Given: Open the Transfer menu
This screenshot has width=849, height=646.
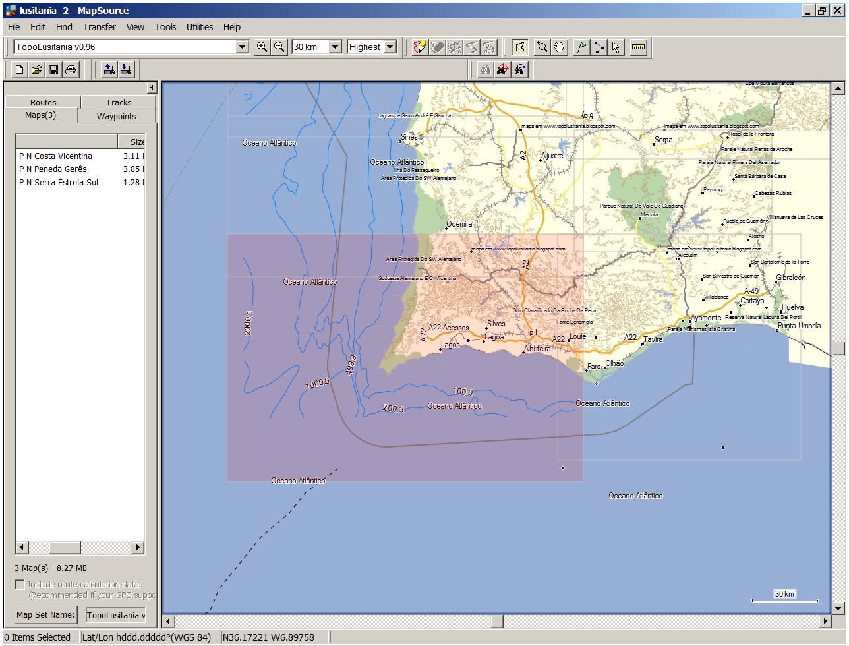Looking at the screenshot, I should pos(99,27).
